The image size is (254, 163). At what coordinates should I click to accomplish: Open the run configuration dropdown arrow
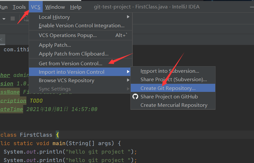pyautogui.click(x=4, y=19)
